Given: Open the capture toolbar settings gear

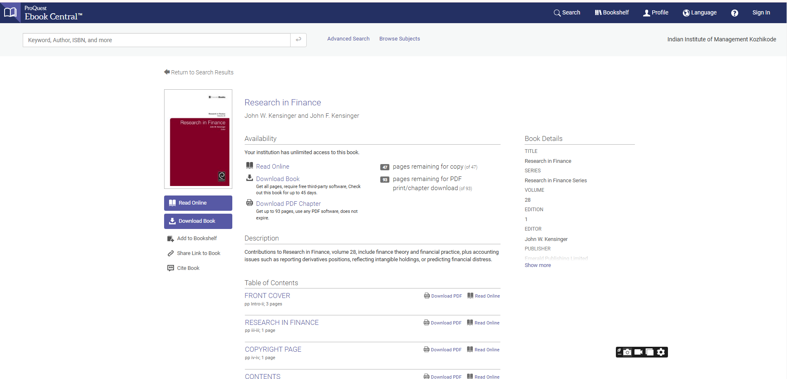Looking at the screenshot, I should click(x=661, y=352).
